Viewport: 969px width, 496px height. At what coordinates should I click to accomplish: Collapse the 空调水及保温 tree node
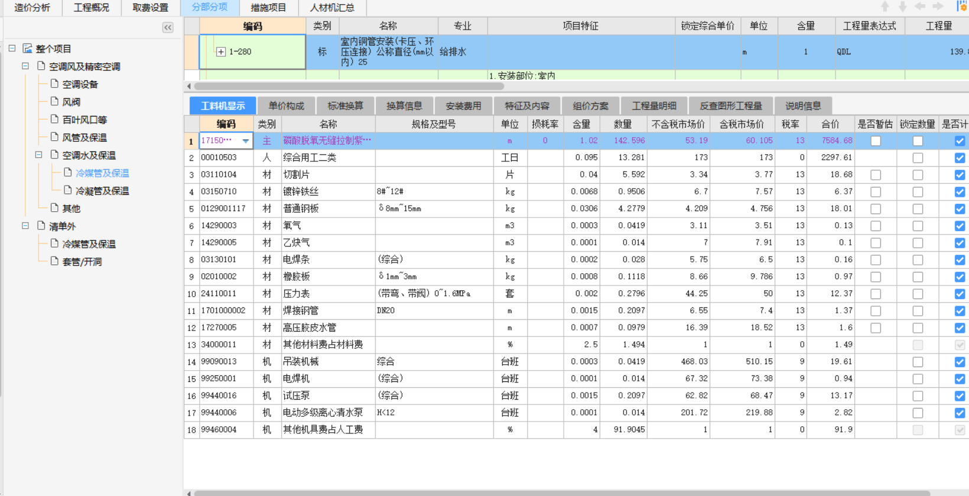[38, 155]
